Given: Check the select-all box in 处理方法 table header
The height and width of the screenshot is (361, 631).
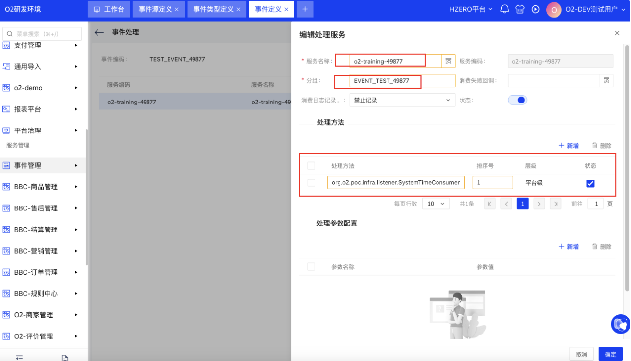Looking at the screenshot, I should (311, 166).
